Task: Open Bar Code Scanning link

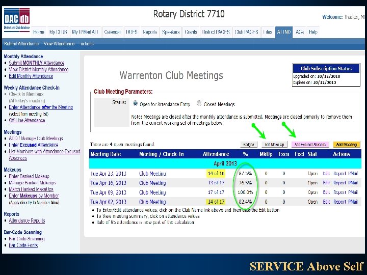Action: [27, 239]
